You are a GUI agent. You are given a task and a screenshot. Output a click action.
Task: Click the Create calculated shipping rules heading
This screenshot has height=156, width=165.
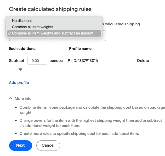point(50,9)
